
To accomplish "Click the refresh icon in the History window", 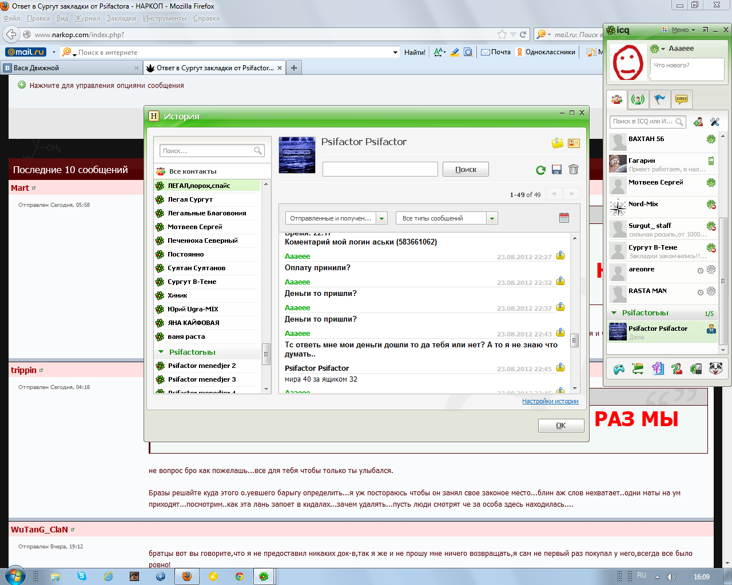I will point(540,170).
